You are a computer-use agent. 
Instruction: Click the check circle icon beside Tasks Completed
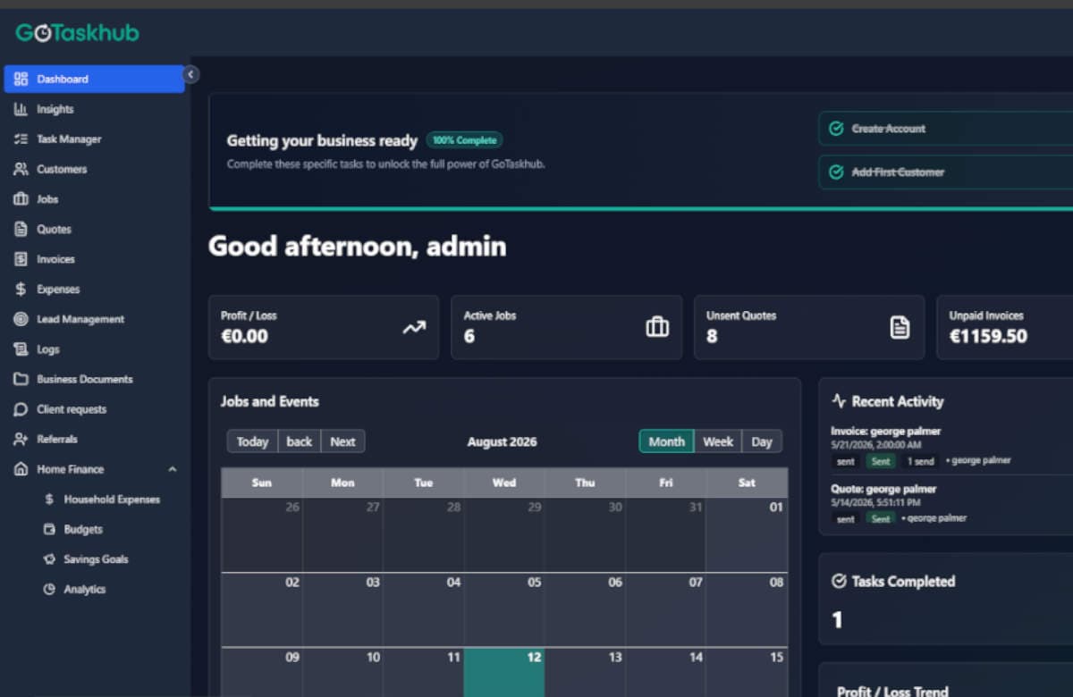tap(839, 582)
